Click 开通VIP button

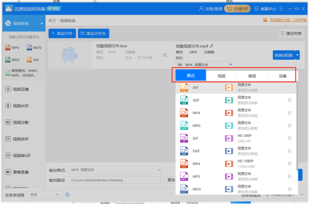pos(237,9)
